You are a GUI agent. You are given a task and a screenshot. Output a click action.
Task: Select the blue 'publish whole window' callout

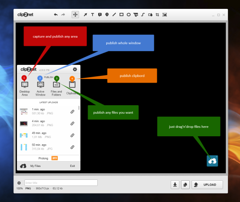pyautogui.click(x=124, y=43)
